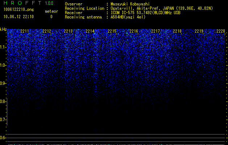Click the Ogata-vill. Akita-Pref. JAPAN location text
The height and width of the screenshot is (145, 228).
pos(162,8)
